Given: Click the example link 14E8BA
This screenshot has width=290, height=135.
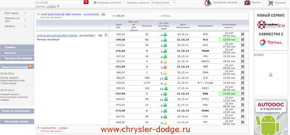Looking at the screenshot, I should coord(51,6).
